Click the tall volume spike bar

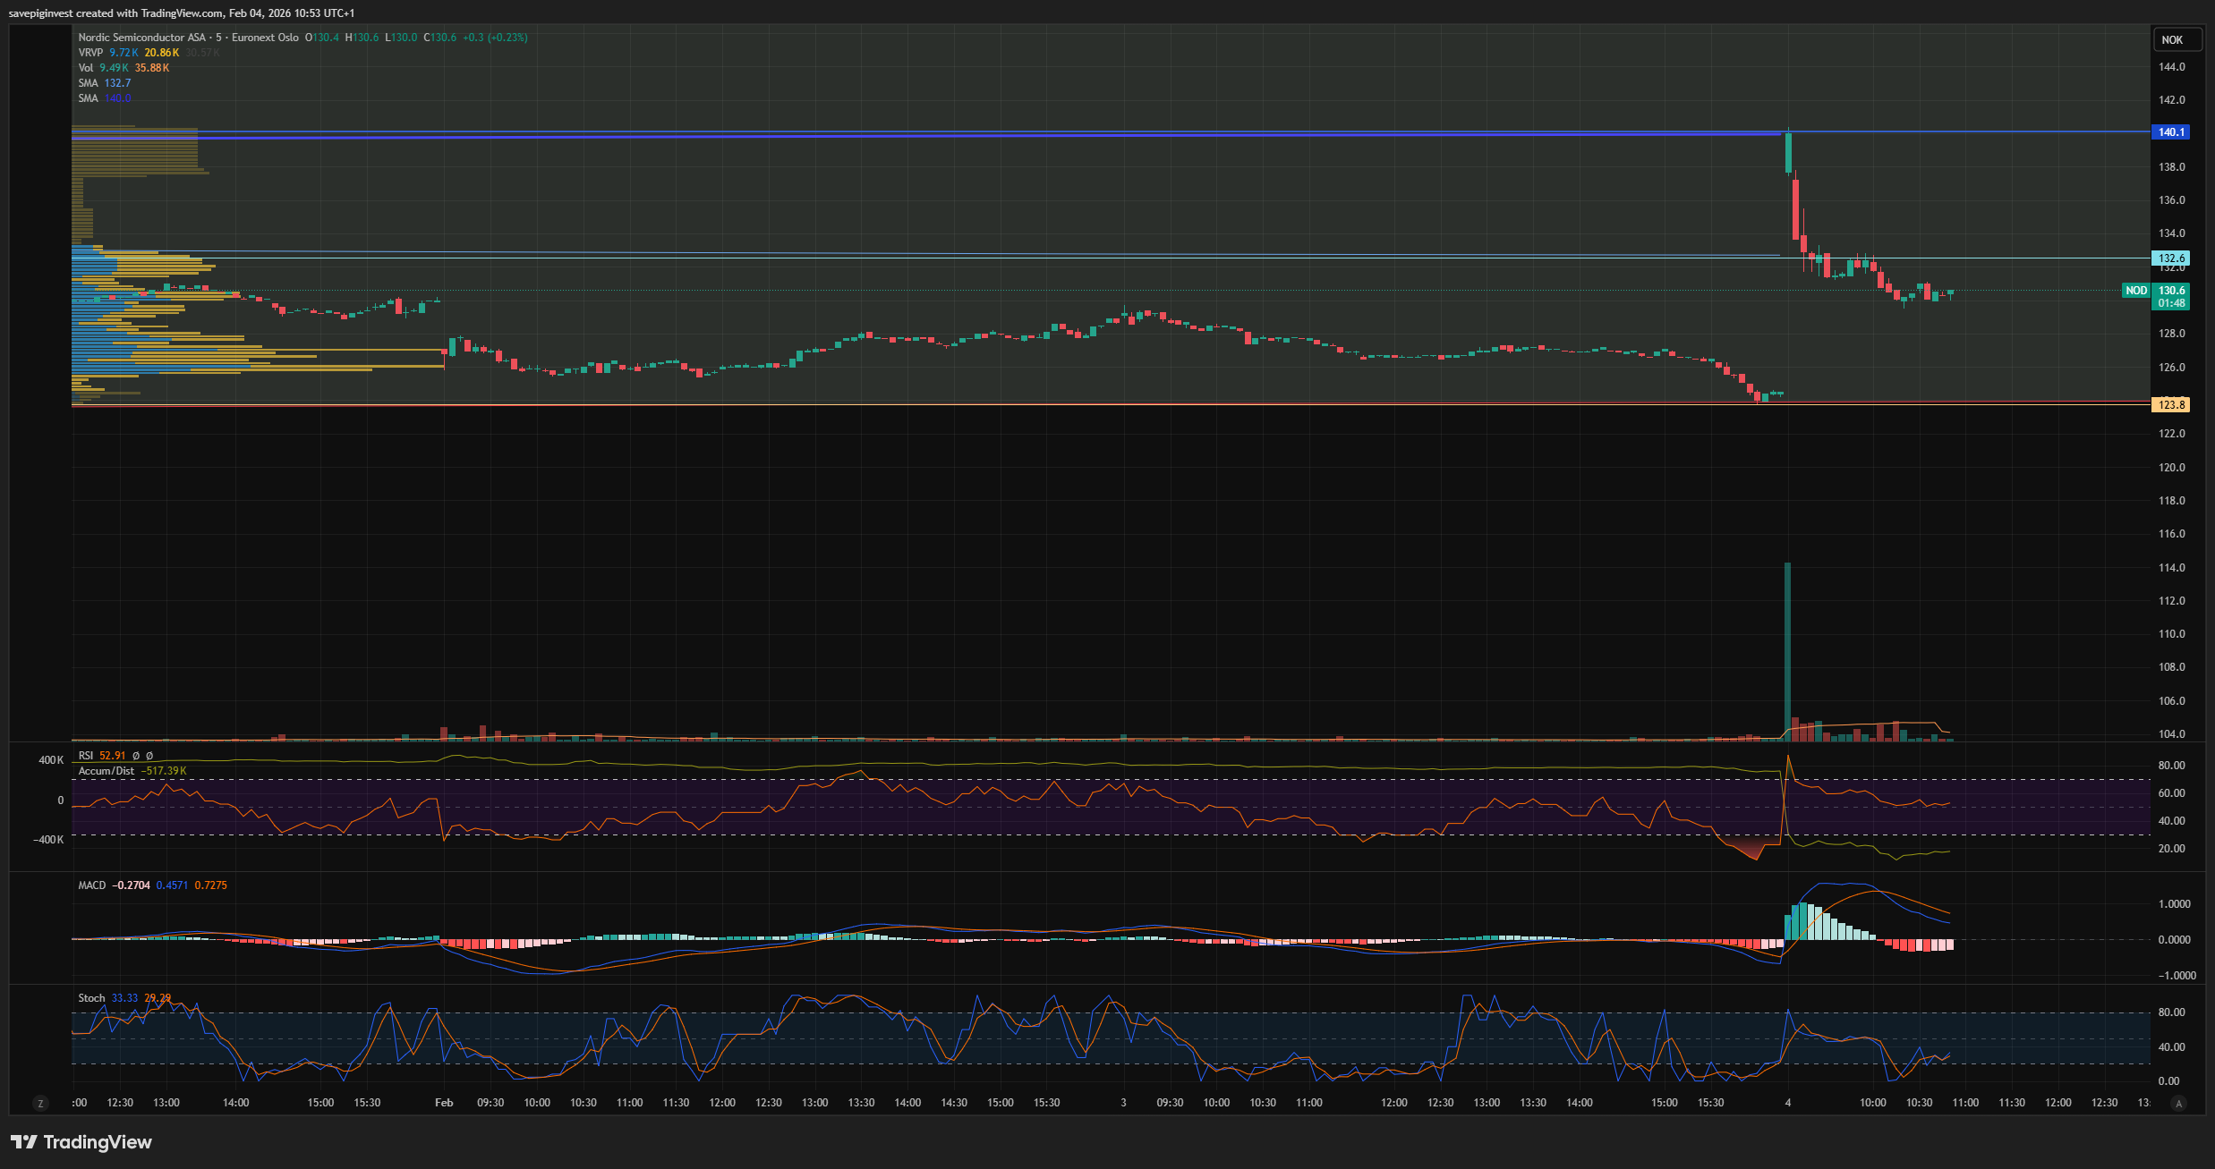click(1787, 644)
